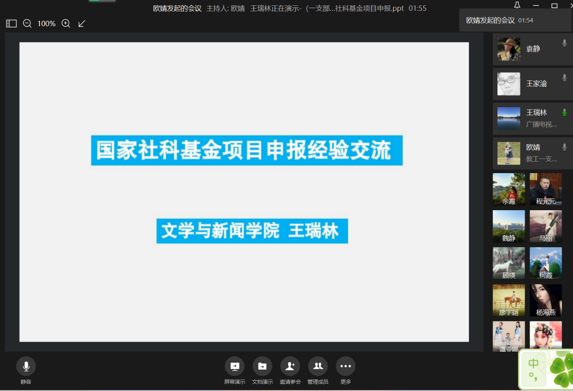Image resolution: width=573 pixels, height=391 pixels.
Task: Toggle 王瑞林's green microphone icon
Action: click(x=564, y=113)
